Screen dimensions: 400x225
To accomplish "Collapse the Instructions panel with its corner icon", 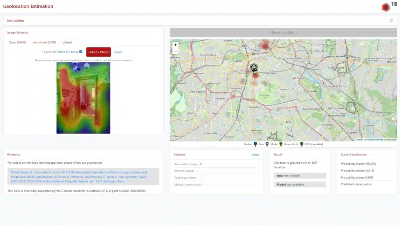I will (x=391, y=21).
